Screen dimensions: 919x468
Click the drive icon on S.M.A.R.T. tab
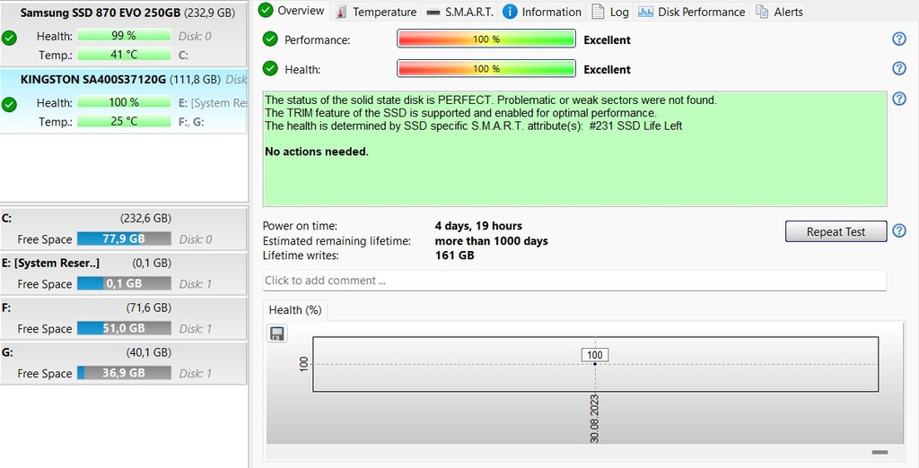click(433, 12)
